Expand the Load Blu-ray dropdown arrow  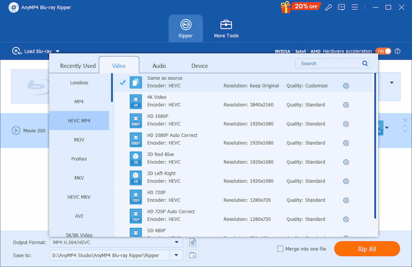point(58,51)
